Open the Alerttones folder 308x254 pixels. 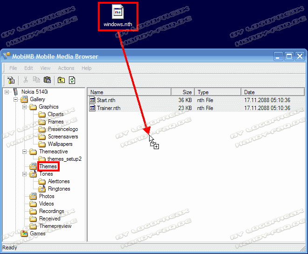tap(59, 181)
